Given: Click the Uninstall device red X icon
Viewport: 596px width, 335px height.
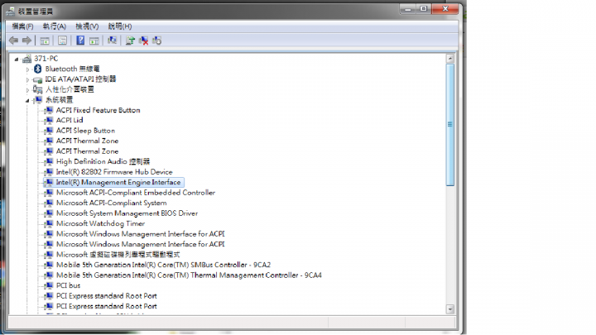Looking at the screenshot, I should [144, 41].
